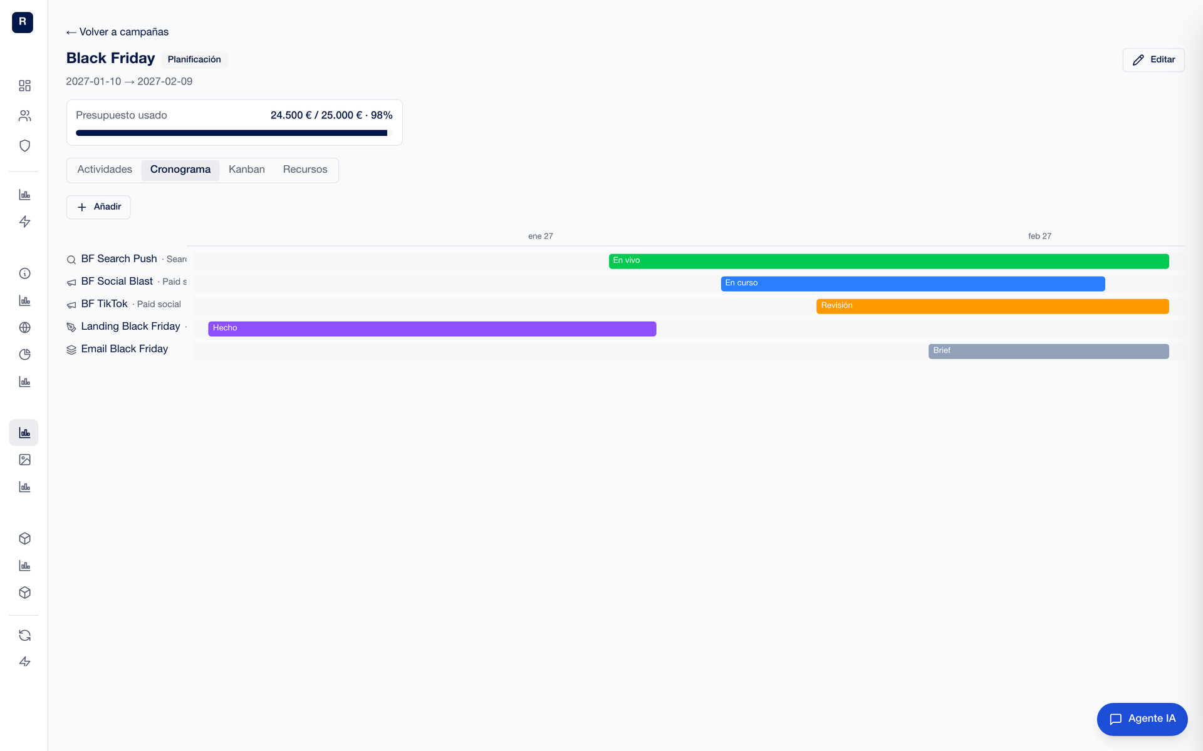Click the feb 27 timeline header label
1203x751 pixels.
[x=1039, y=236]
